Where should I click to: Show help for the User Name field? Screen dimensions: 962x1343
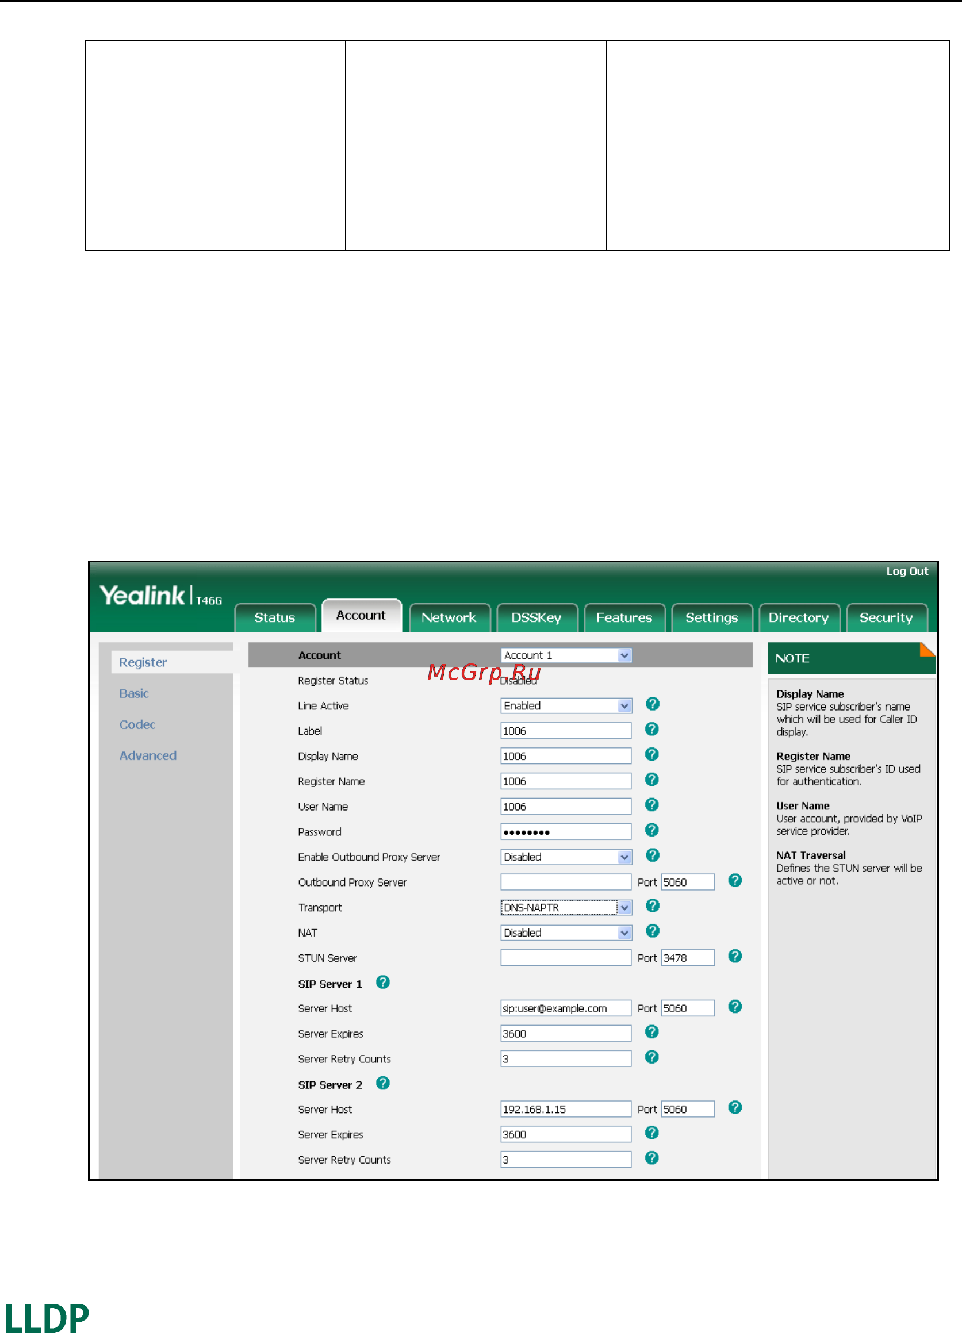coord(652,805)
